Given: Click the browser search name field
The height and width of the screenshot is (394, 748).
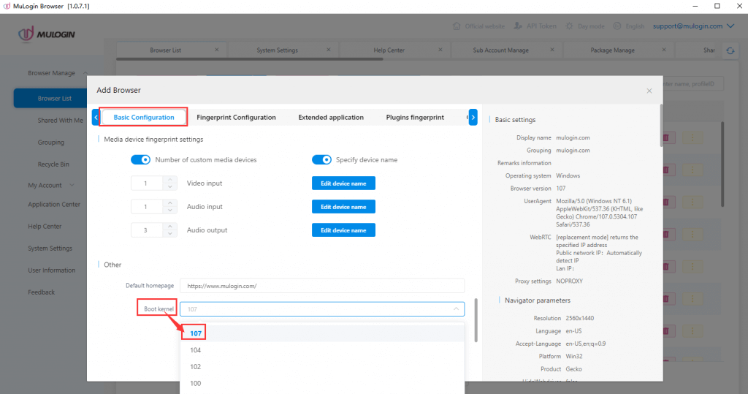Looking at the screenshot, I should point(692,83).
